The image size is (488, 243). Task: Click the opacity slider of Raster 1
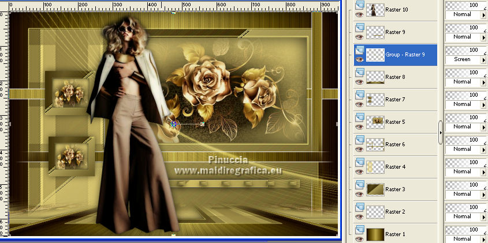tap(466, 230)
